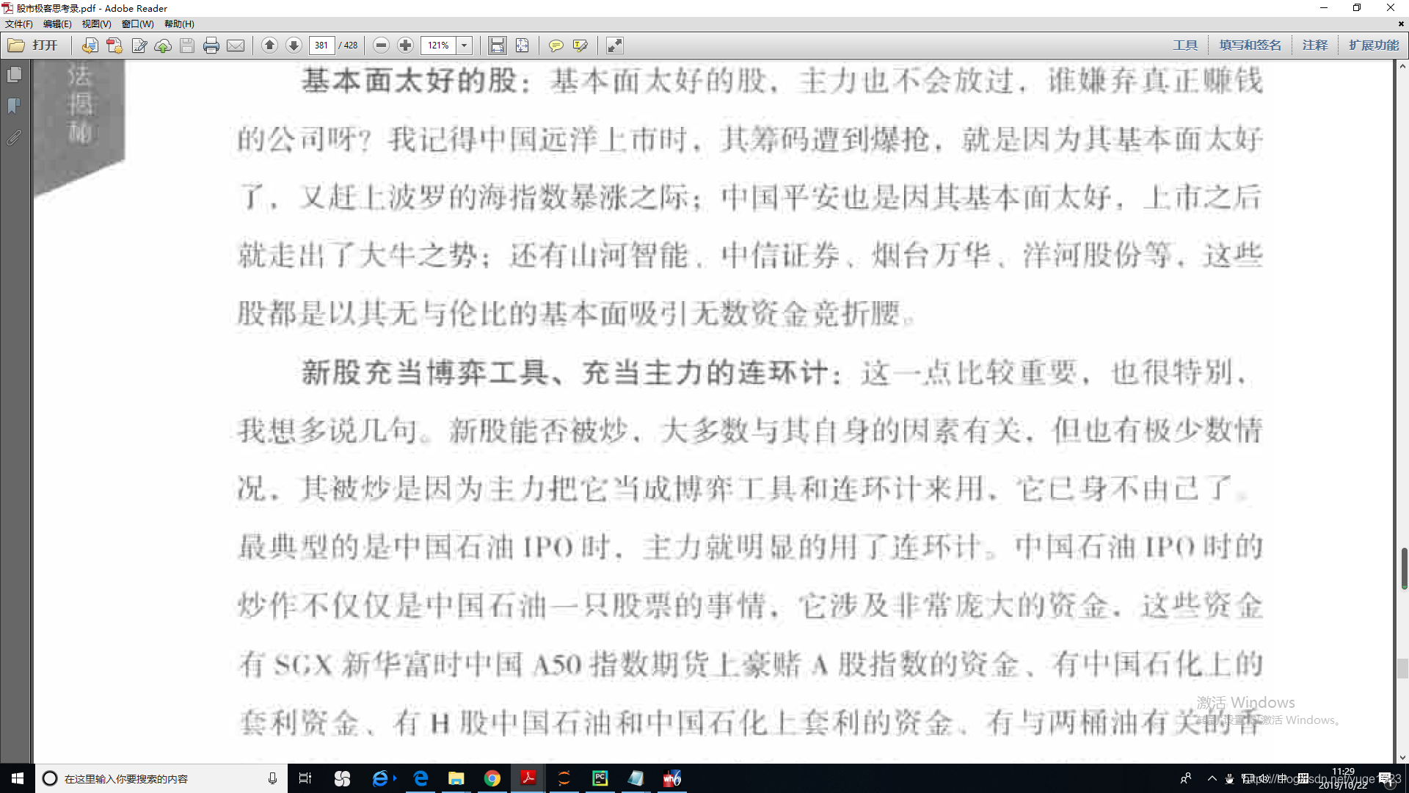Click the Create PDF icon
The width and height of the screenshot is (1409, 793).
(114, 46)
